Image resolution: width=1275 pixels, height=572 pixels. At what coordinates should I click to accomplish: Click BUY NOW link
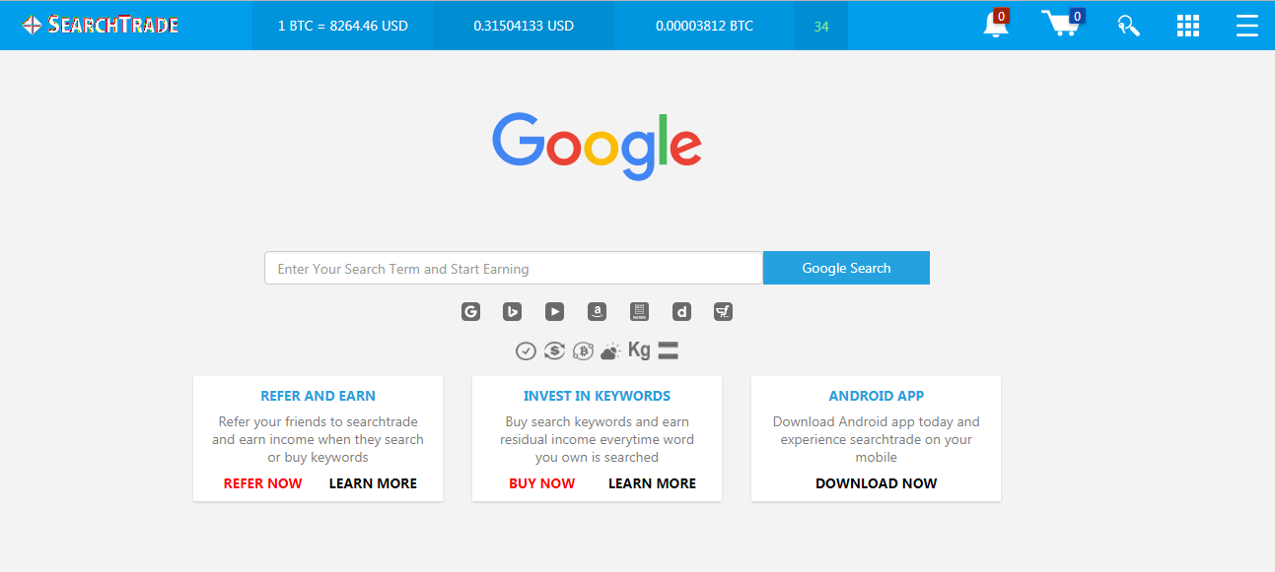[x=542, y=483]
